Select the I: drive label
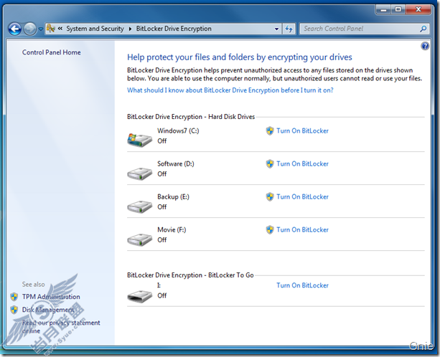 click(x=159, y=285)
